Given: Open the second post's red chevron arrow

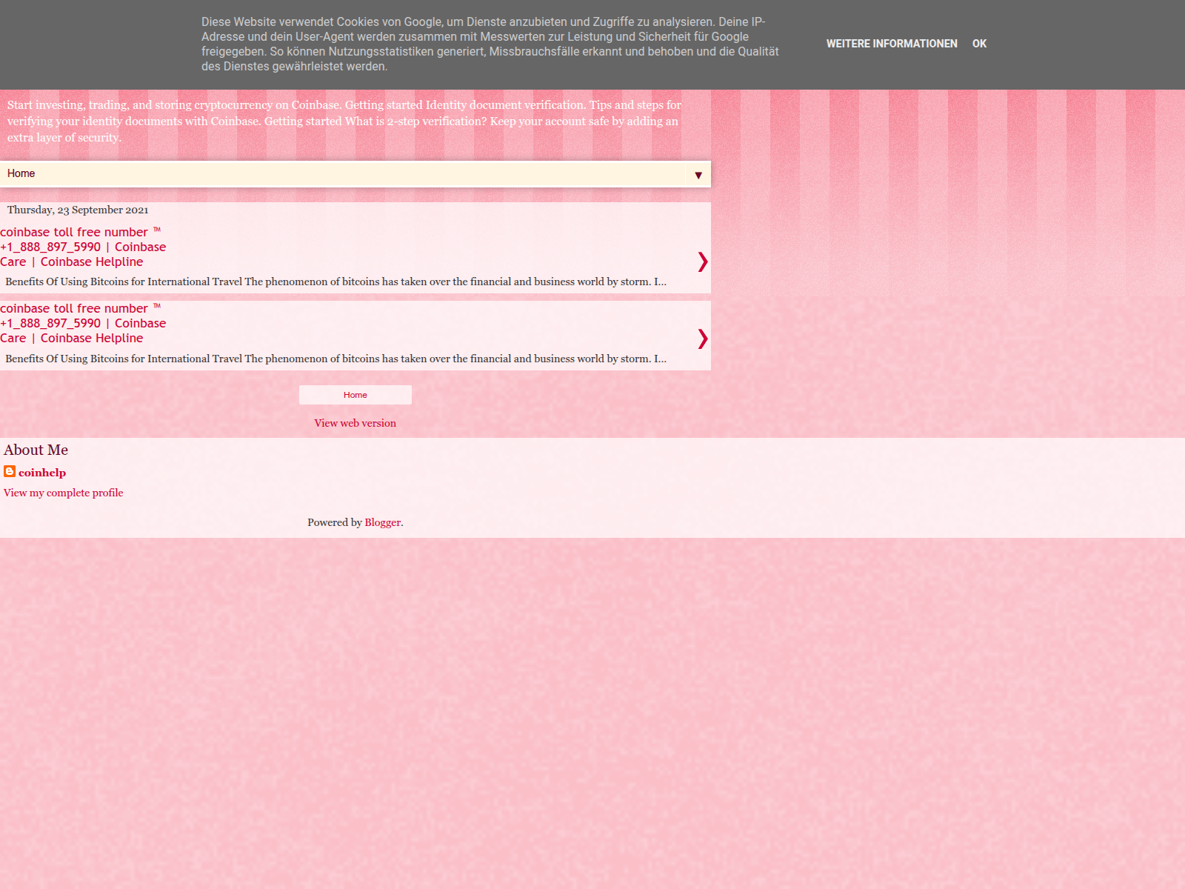Looking at the screenshot, I should coord(702,339).
